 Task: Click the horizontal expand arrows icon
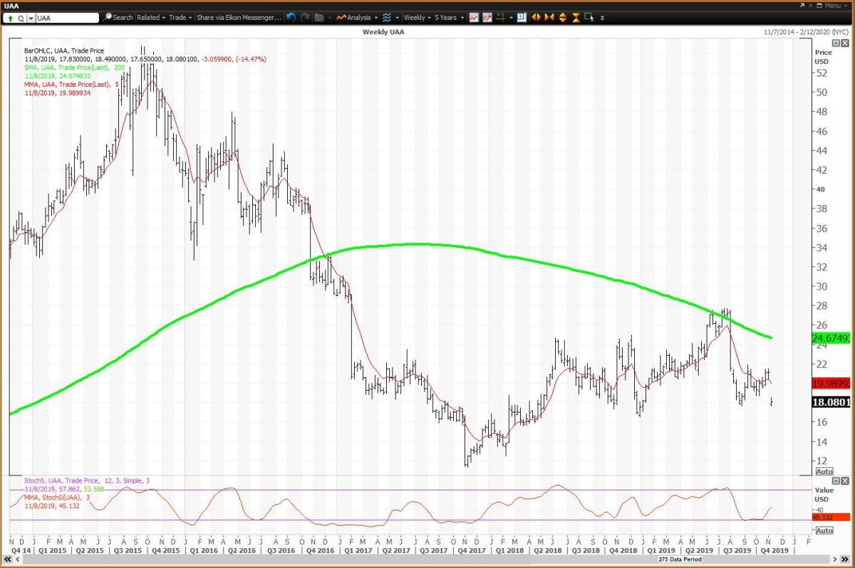(536, 17)
